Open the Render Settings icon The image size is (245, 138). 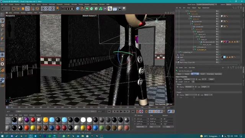(x=72, y=8)
